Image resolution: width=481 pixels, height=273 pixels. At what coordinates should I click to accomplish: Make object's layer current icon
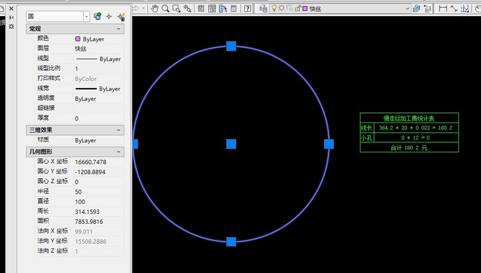416,8
